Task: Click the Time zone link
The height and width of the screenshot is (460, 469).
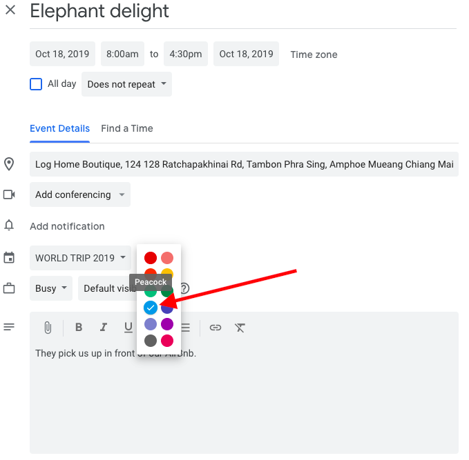Action: pyautogui.click(x=314, y=54)
